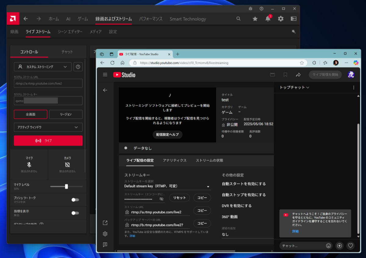The image size is (366, 258).
Task: Open the emoji picker in chat
Action: click(x=328, y=246)
